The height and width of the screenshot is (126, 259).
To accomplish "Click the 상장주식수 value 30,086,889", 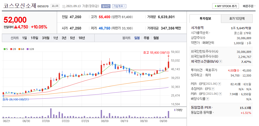I will 244,38.
